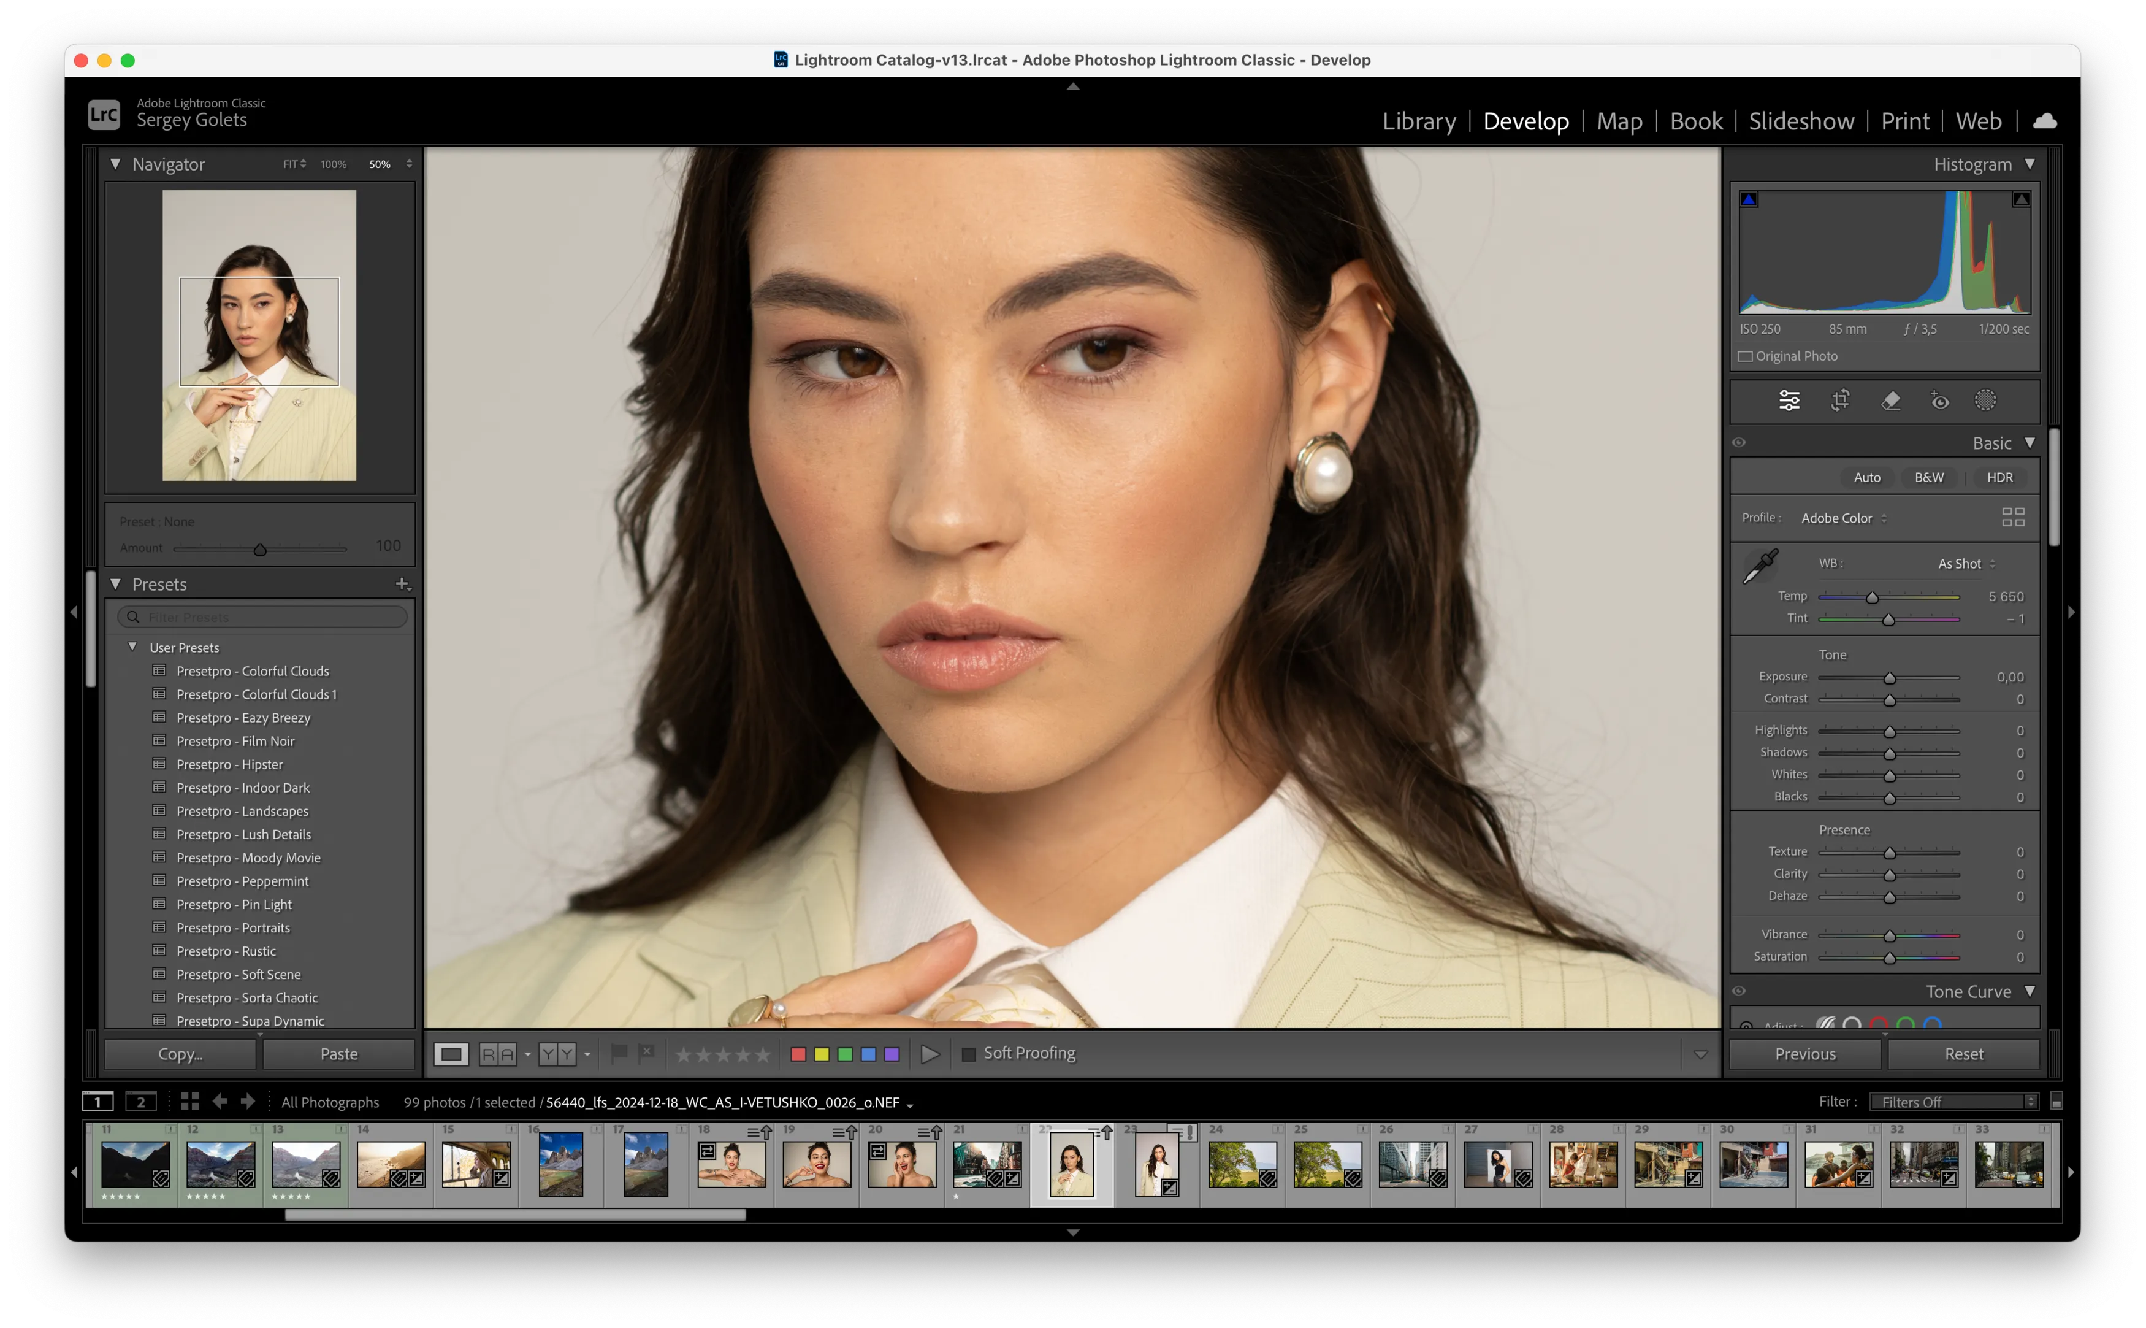Open the WB As Shot dropdown
The image size is (2146, 1328).
tap(1966, 564)
